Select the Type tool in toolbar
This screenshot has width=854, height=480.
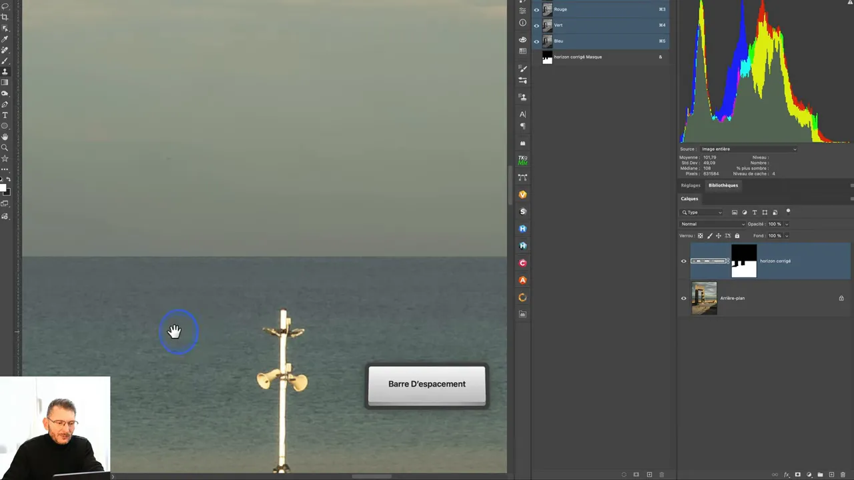click(5, 115)
